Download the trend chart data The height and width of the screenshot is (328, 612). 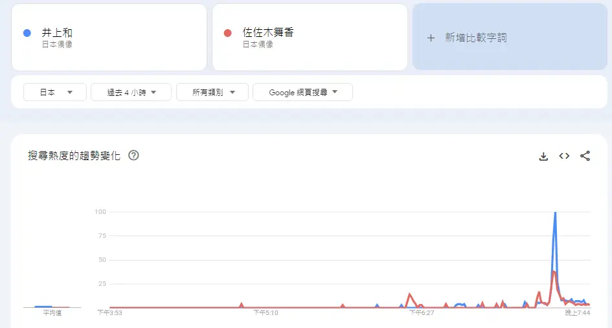pos(543,156)
